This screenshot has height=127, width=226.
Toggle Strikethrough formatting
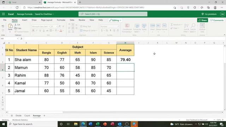[47, 30]
